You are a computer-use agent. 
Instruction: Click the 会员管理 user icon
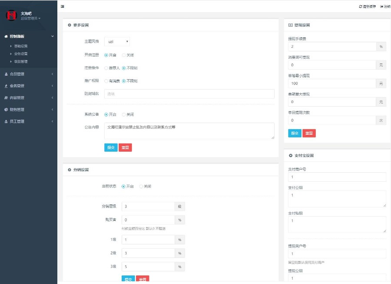coord(6,74)
